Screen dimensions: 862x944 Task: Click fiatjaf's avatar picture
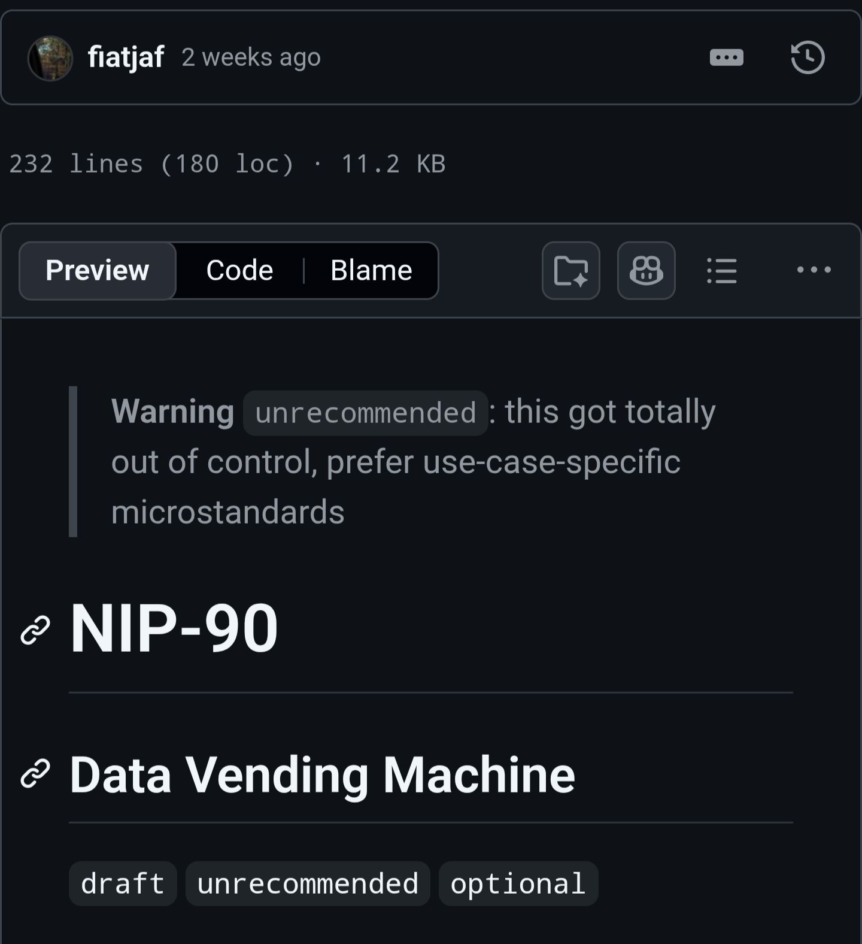tap(50, 58)
